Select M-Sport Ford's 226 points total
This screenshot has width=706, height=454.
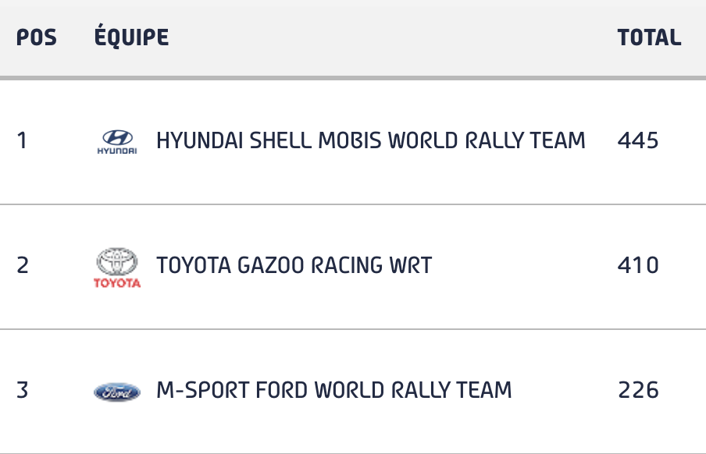[x=638, y=390]
